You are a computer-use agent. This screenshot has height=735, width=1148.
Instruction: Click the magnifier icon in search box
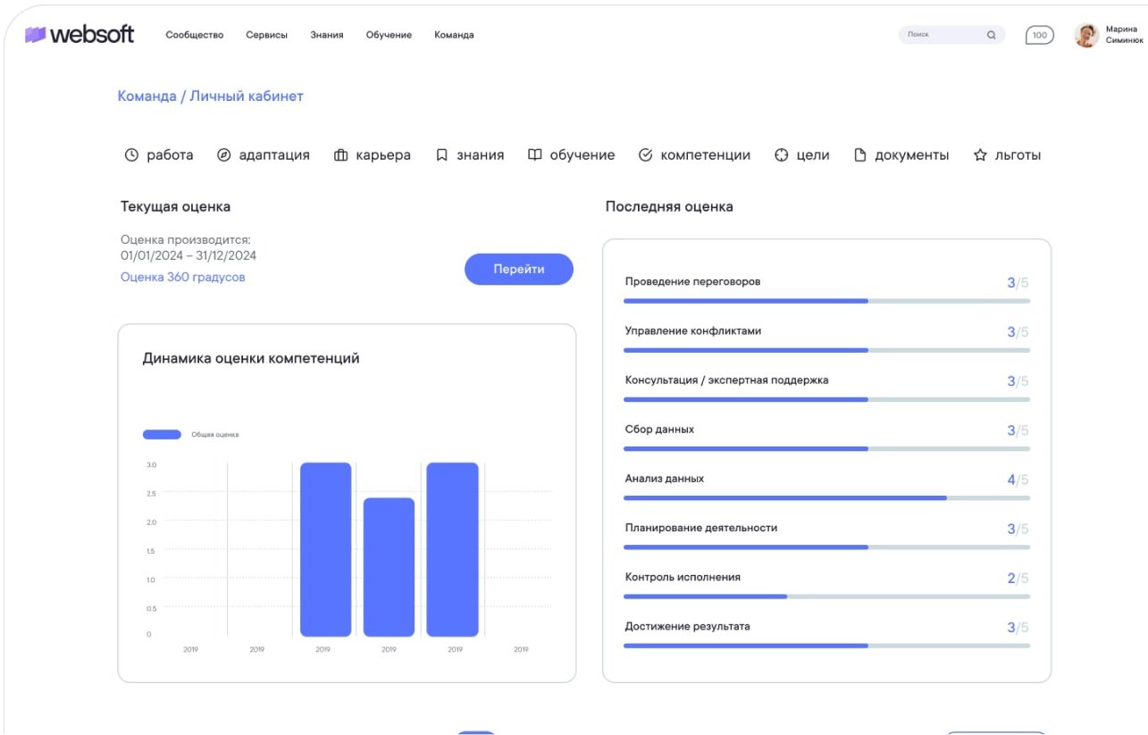pos(991,36)
